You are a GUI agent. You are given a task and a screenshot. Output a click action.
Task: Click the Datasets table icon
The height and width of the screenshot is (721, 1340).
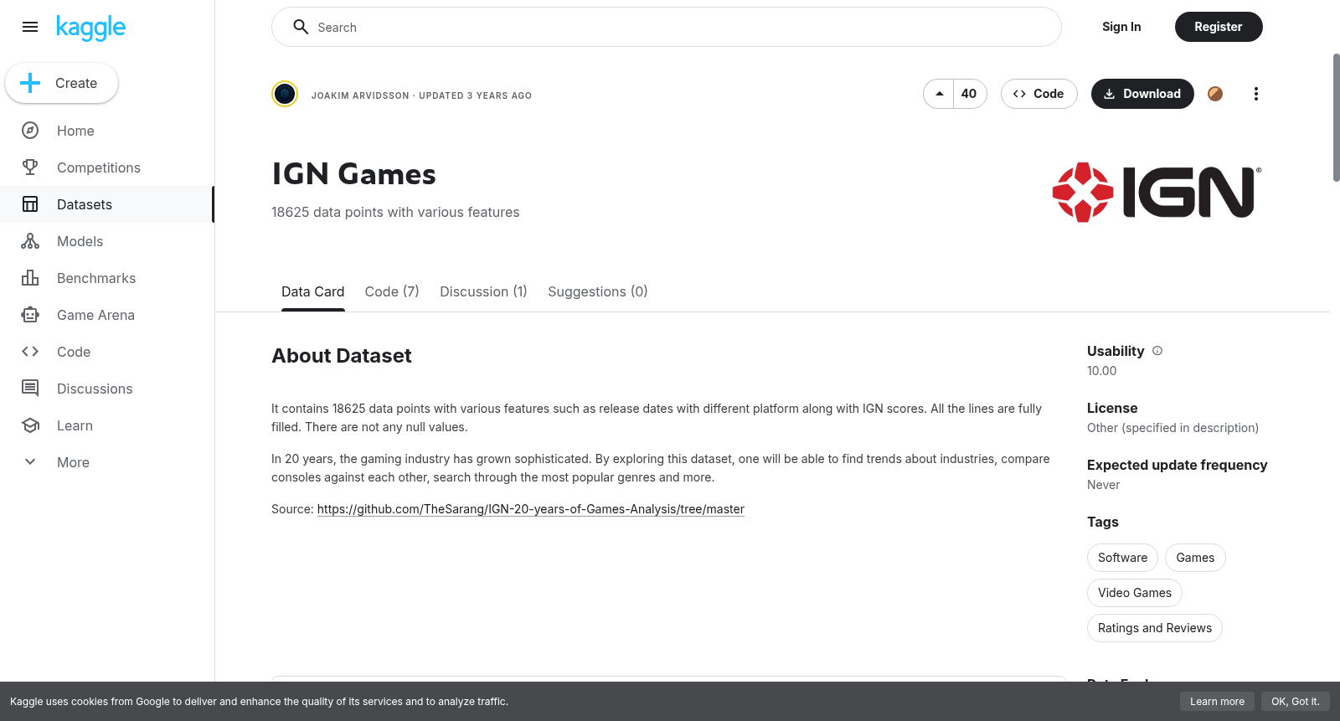click(30, 204)
